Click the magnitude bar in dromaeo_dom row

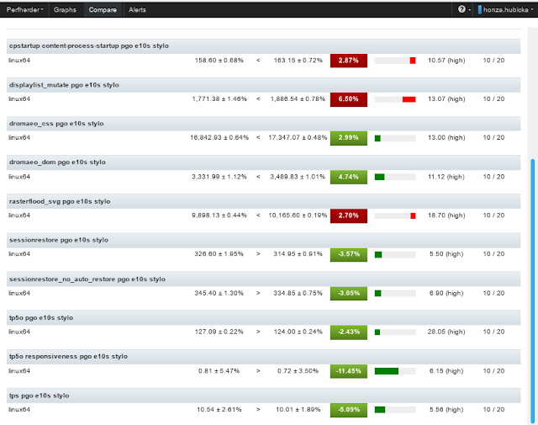click(395, 177)
